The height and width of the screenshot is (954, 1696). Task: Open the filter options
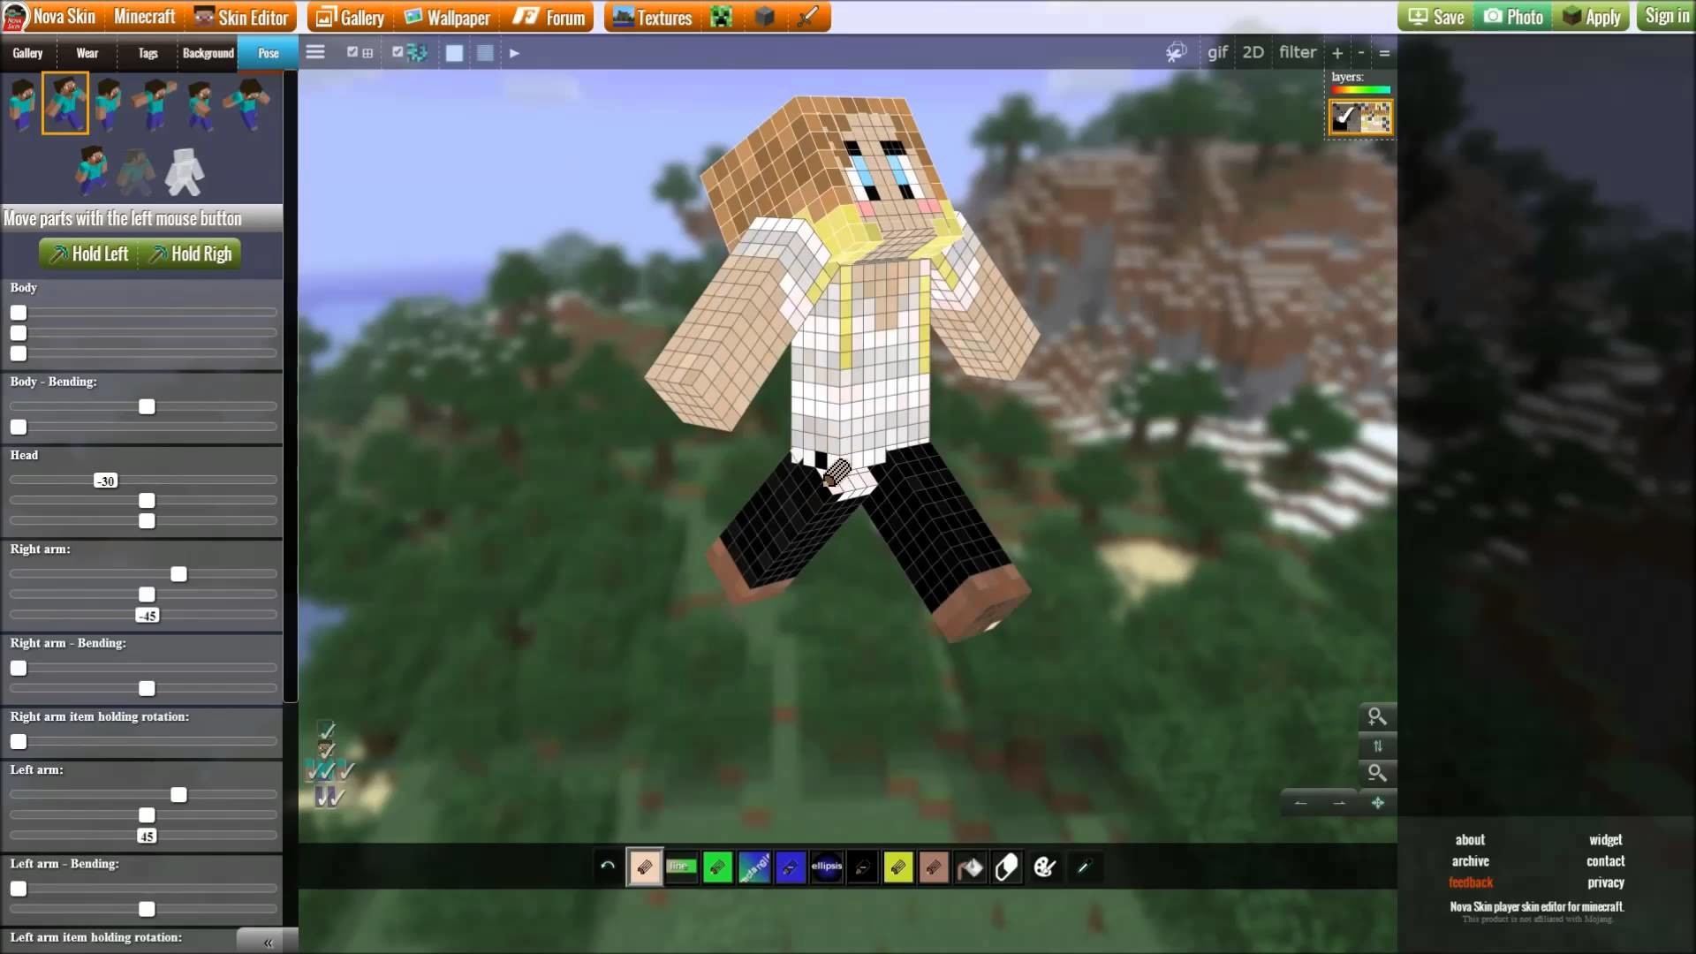coord(1298,52)
